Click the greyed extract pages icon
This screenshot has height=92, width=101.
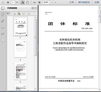tap(29, 13)
